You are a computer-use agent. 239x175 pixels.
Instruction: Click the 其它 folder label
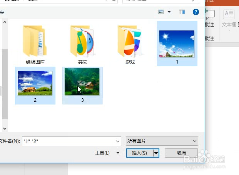coord(82,62)
